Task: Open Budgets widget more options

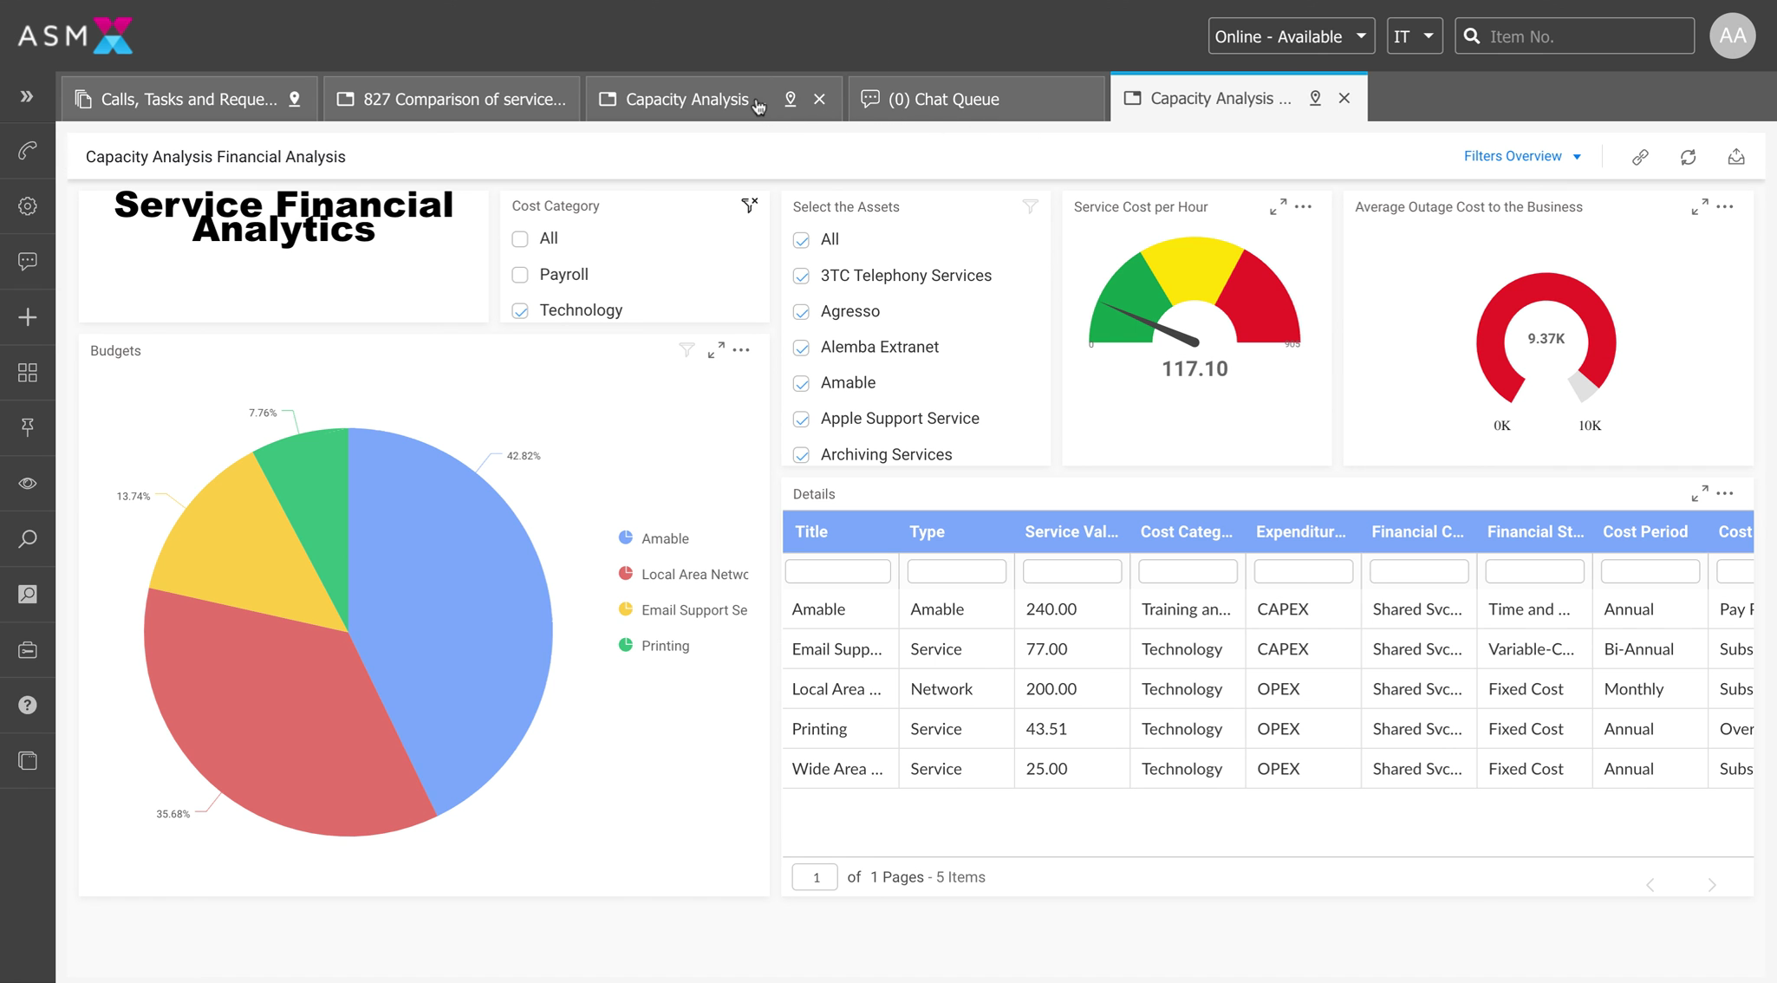Action: click(741, 350)
